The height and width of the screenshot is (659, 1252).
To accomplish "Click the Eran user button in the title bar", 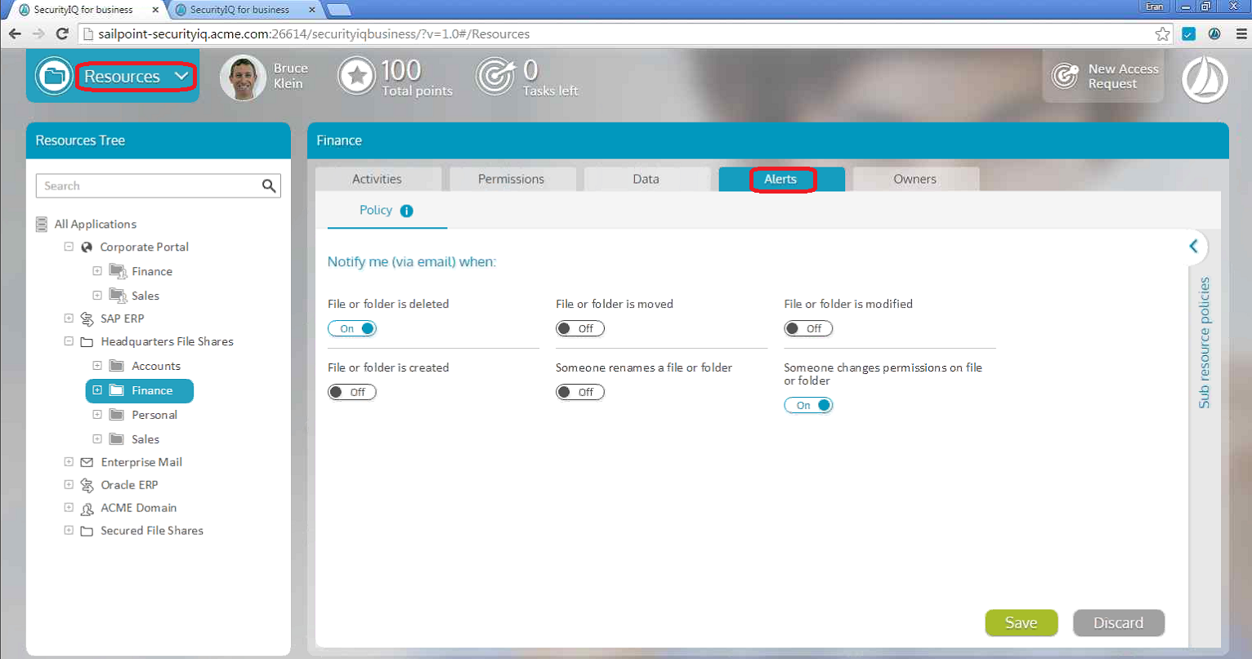I will 1154,7.
